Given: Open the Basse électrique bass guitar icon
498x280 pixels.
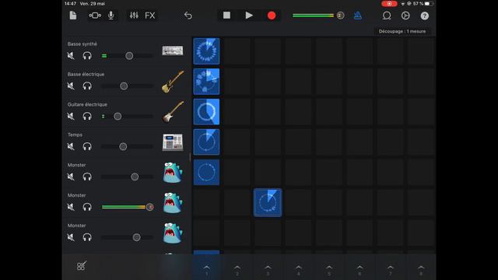Looking at the screenshot, I should coord(173,82).
